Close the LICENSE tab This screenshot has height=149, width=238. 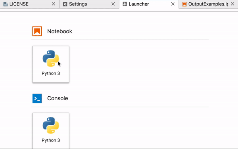pos(54,4)
